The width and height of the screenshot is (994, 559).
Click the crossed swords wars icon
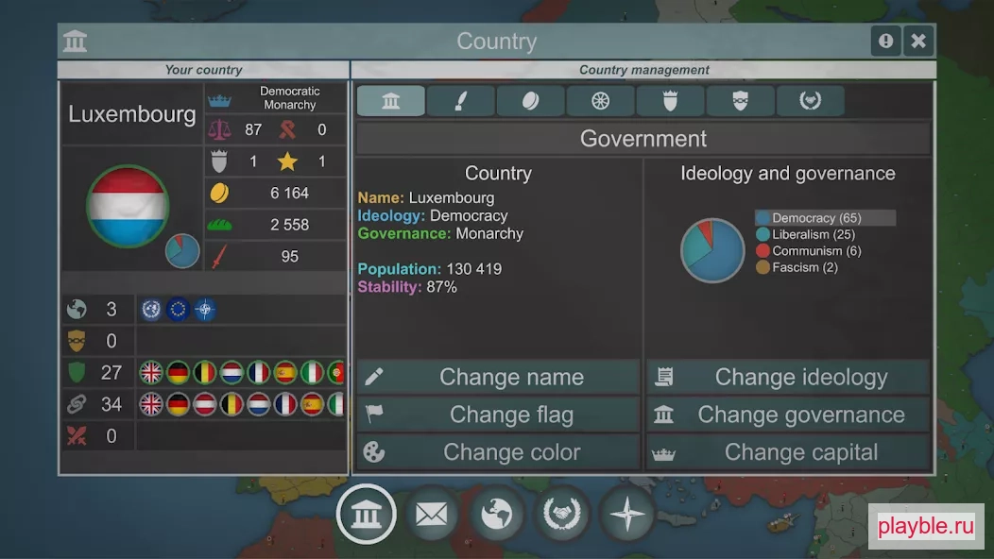(x=77, y=436)
